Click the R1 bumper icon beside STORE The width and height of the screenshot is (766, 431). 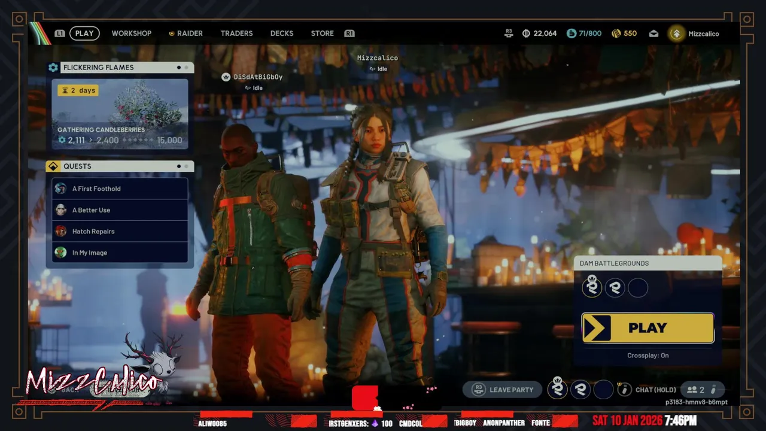point(349,34)
